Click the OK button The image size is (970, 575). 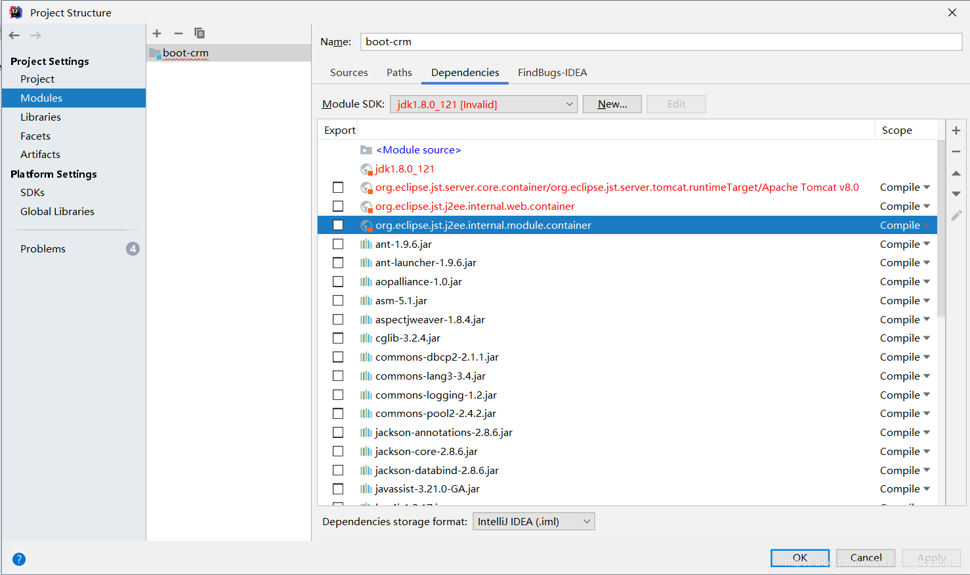(800, 558)
